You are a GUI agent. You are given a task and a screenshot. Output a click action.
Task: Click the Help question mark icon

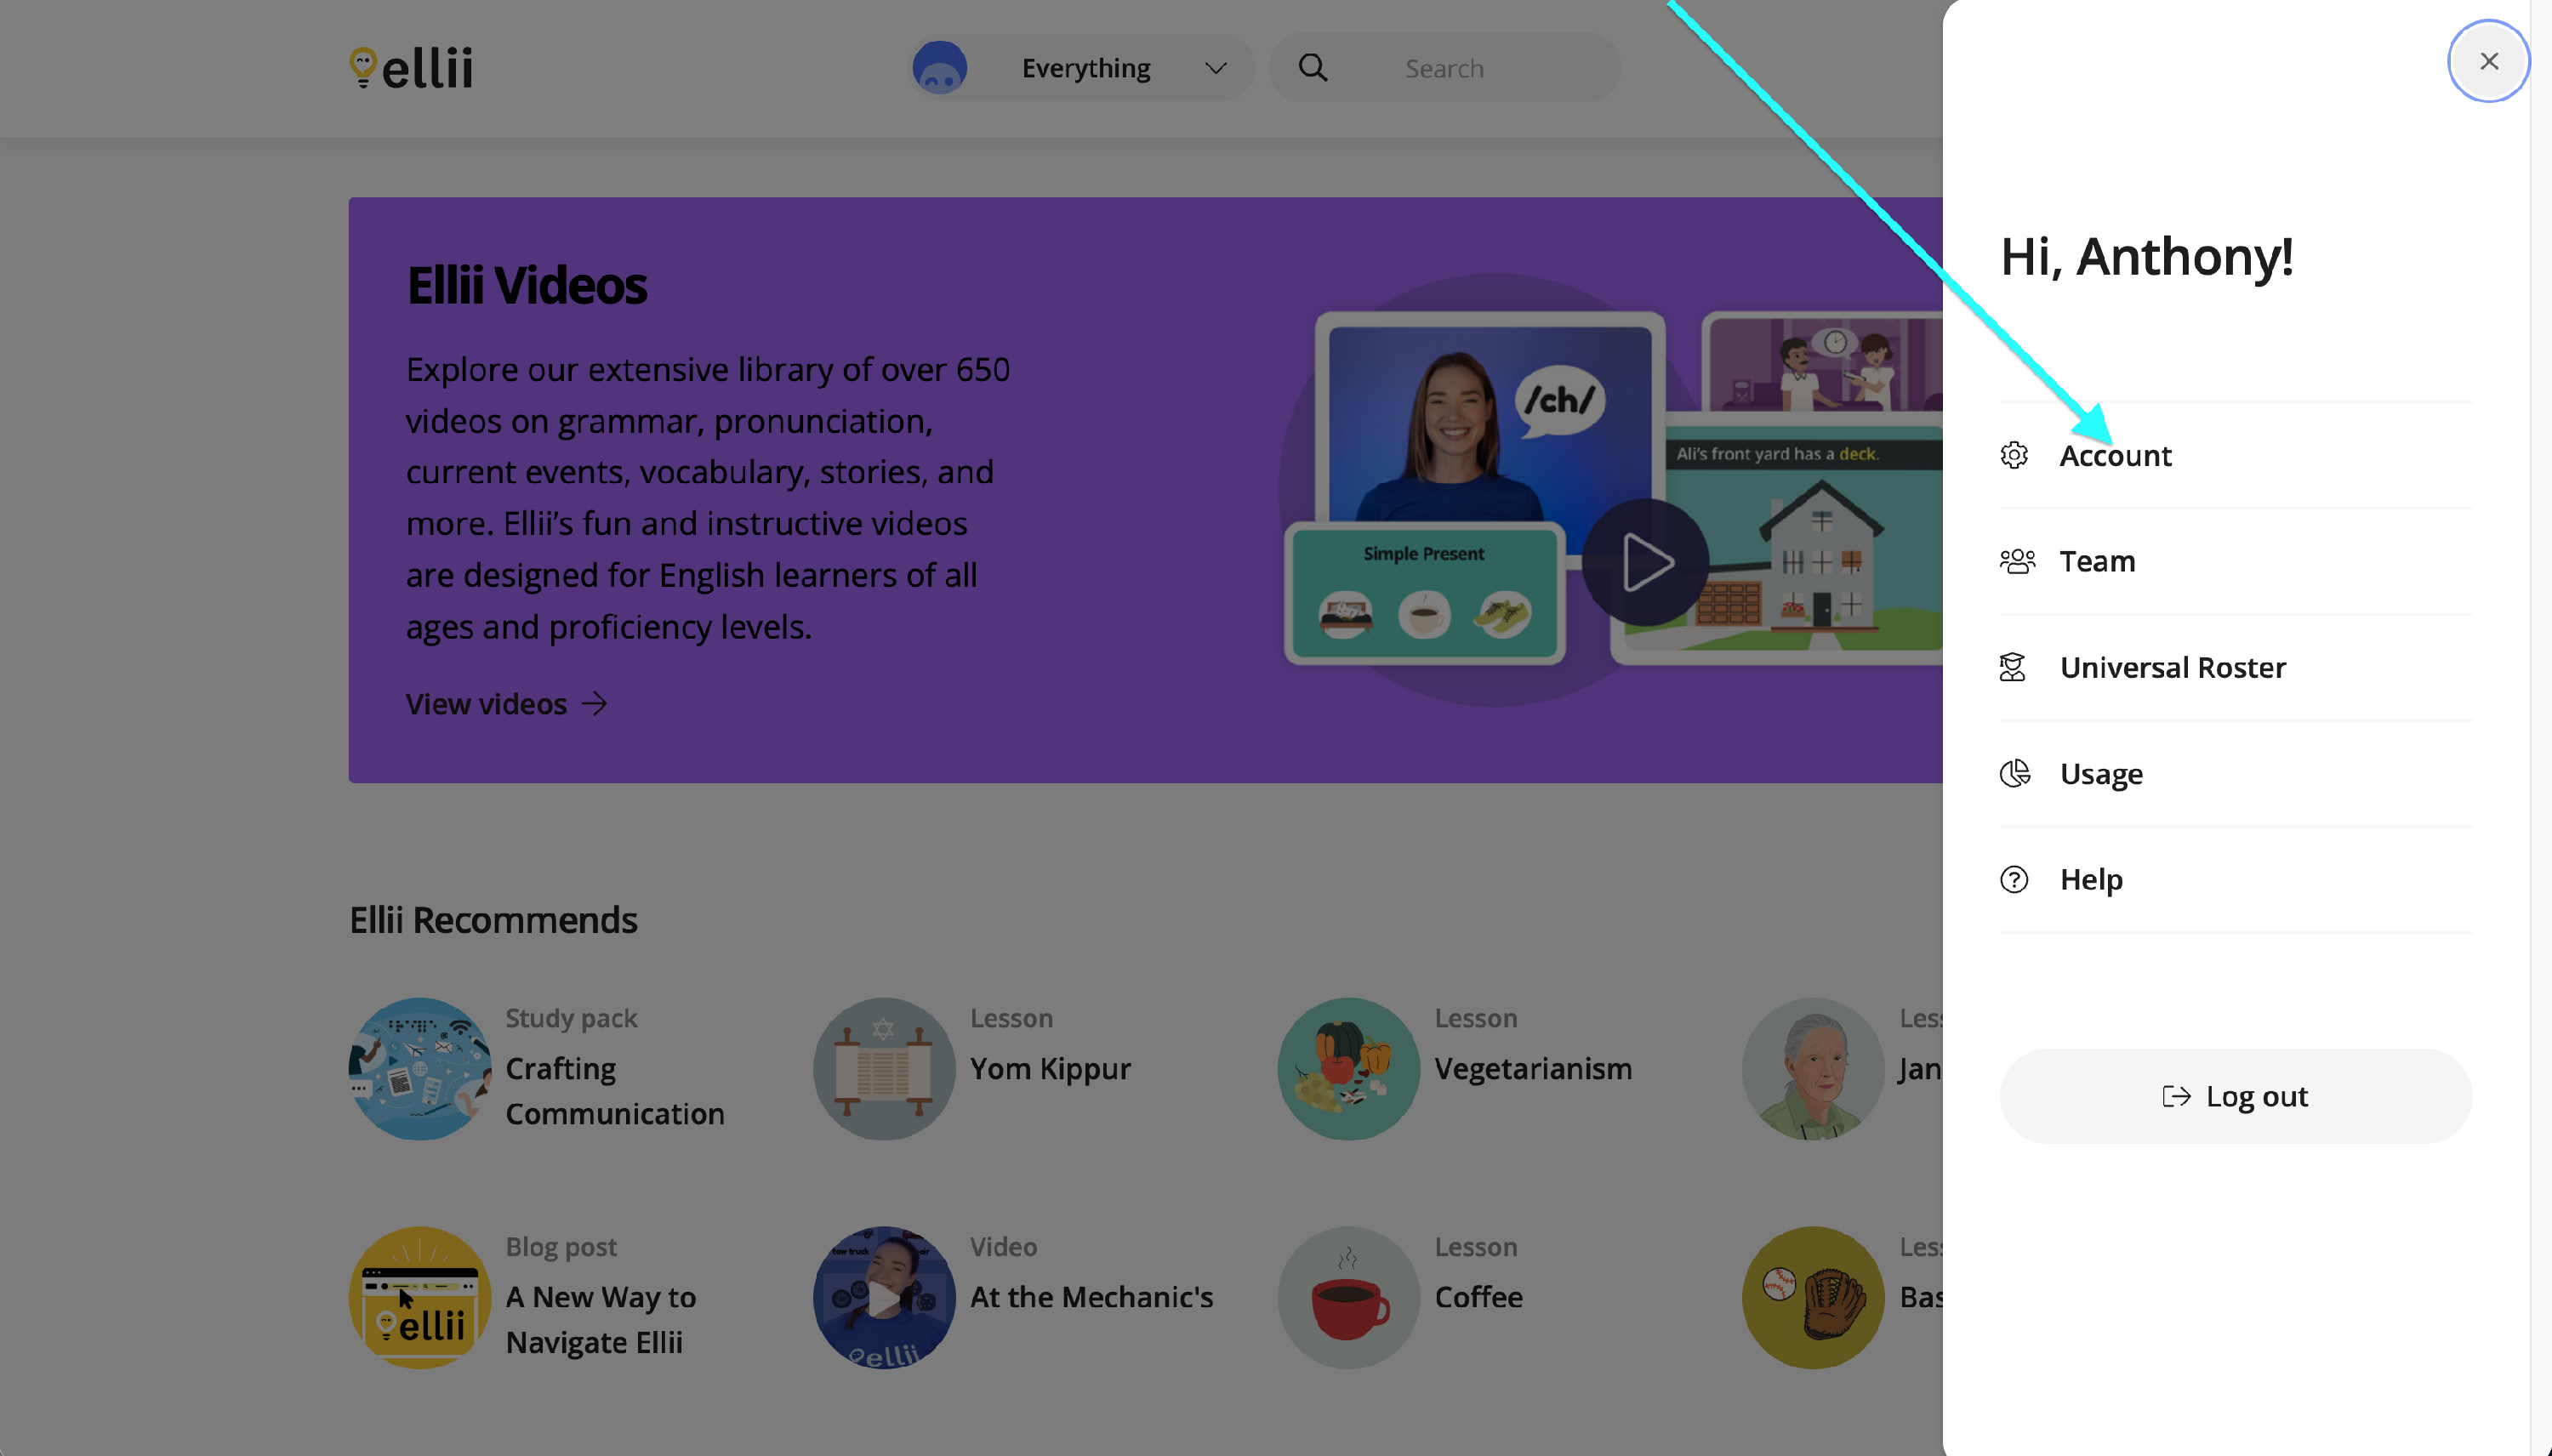click(x=2013, y=879)
